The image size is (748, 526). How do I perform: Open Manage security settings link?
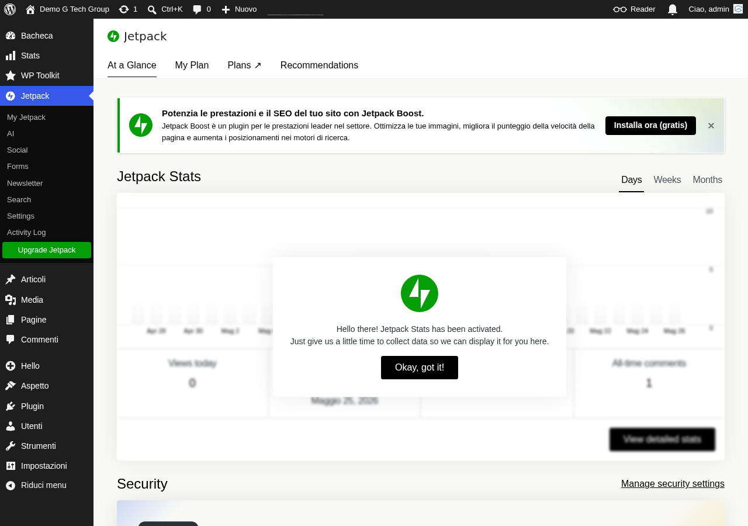673,484
